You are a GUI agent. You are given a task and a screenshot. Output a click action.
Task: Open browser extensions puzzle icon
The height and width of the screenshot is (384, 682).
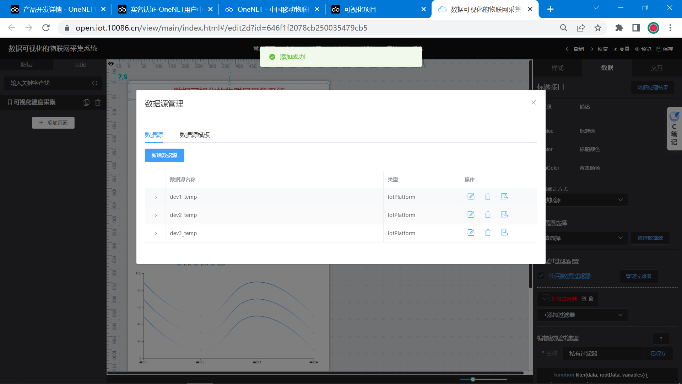(619, 28)
